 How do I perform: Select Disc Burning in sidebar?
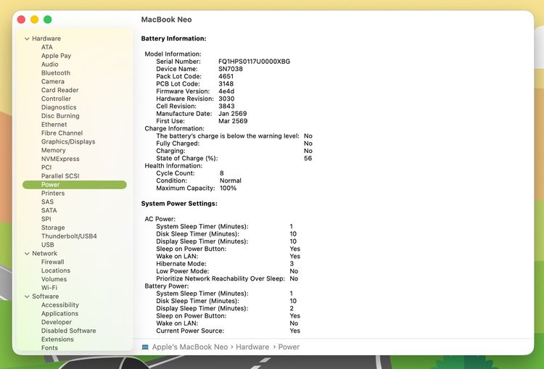tap(60, 116)
